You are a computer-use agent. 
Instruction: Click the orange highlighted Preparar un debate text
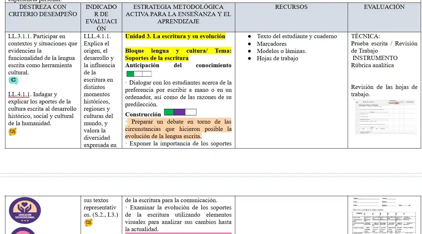click(x=178, y=129)
